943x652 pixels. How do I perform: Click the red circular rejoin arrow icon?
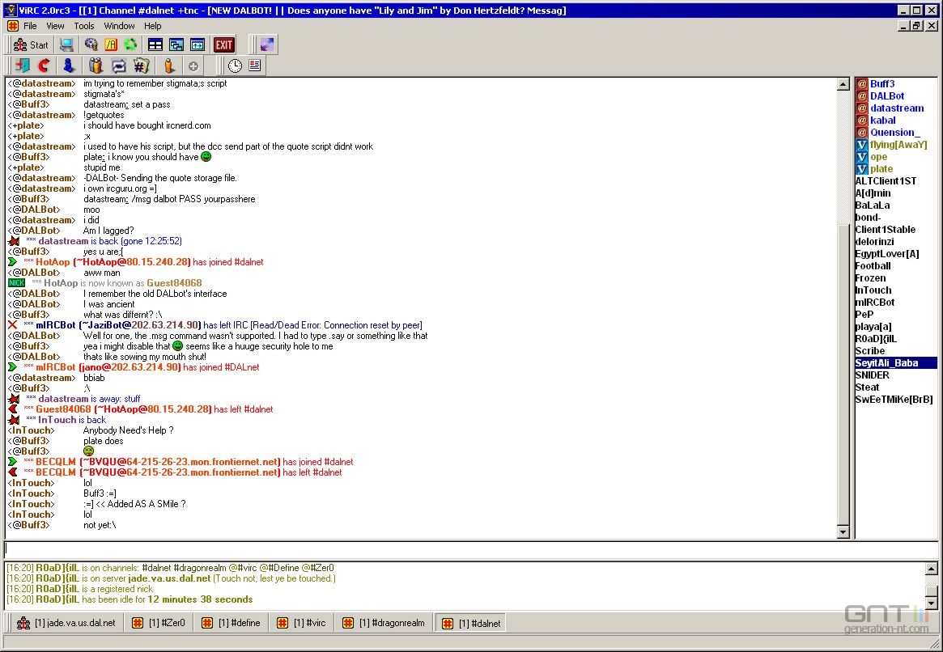tap(45, 66)
